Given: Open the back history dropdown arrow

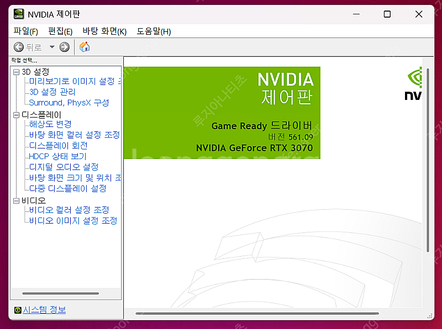Looking at the screenshot, I should [x=52, y=47].
